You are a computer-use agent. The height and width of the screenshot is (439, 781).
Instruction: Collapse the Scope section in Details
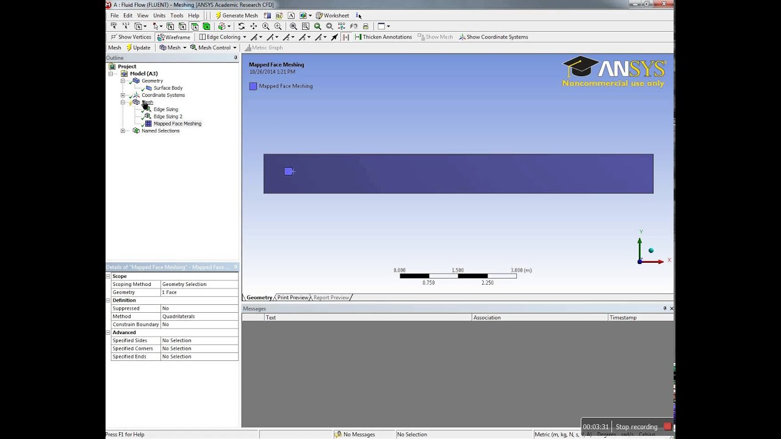109,276
